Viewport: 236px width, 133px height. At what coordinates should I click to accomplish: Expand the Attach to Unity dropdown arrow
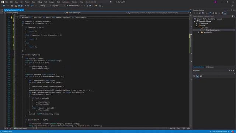pyautogui.click(x=80, y=6)
